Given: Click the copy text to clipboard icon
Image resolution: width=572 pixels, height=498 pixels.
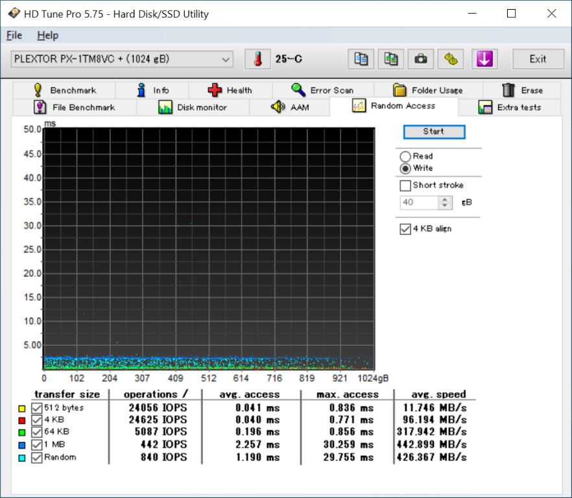Looking at the screenshot, I should click(x=361, y=59).
